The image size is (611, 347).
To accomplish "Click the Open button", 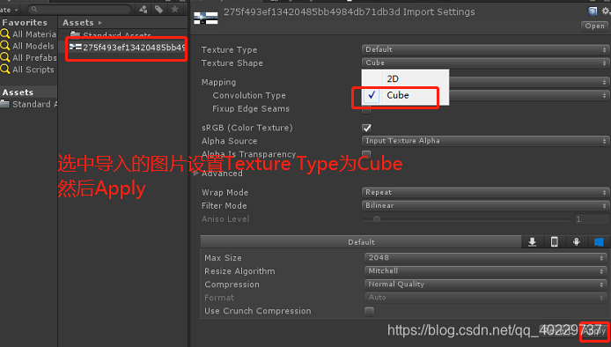I will [x=594, y=26].
